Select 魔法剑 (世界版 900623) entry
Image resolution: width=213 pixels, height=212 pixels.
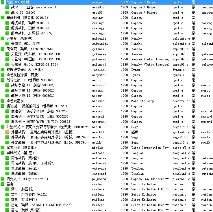(x=41, y=122)
